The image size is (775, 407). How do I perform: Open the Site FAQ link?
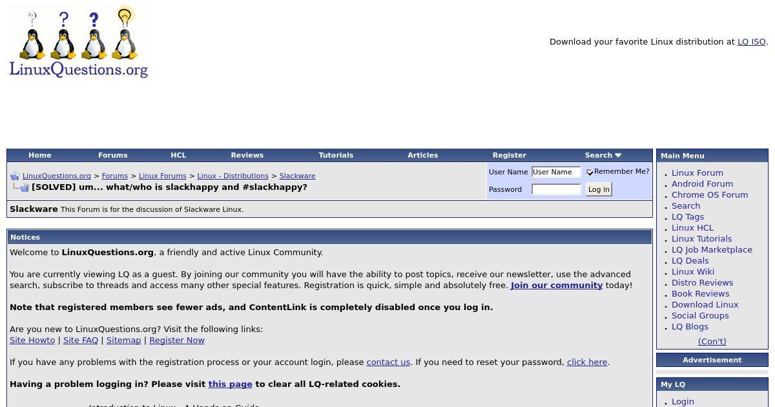[81, 340]
